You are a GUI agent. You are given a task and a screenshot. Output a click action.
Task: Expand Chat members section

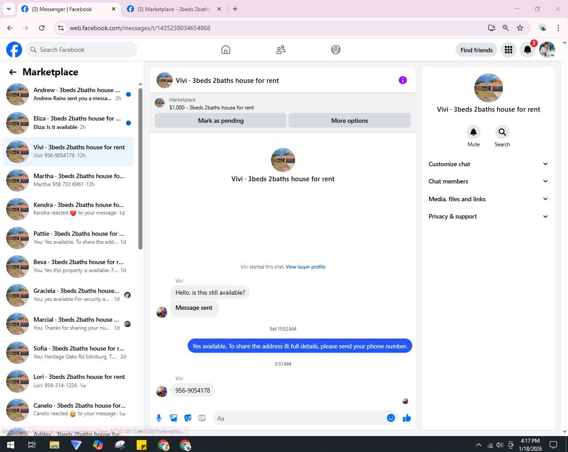pyautogui.click(x=488, y=181)
